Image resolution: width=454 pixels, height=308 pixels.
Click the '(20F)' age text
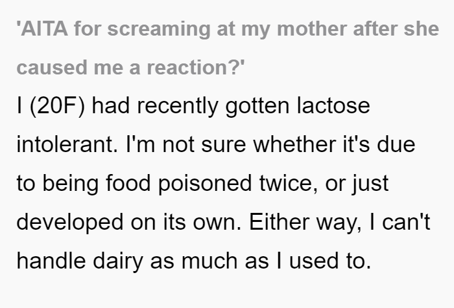click(x=58, y=106)
